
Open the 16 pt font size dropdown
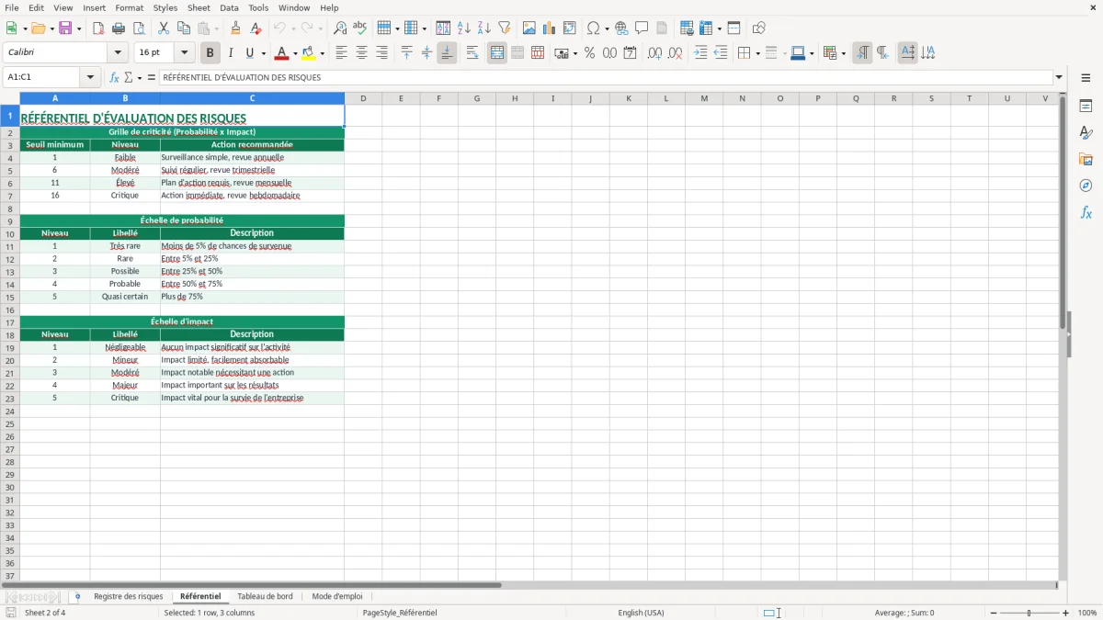185,53
